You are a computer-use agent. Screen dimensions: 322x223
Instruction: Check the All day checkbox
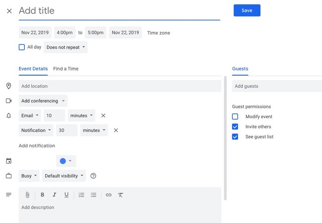[x=22, y=47]
